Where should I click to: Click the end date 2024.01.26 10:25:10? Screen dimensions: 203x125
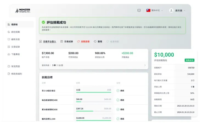pyautogui.click(x=186, y=112)
